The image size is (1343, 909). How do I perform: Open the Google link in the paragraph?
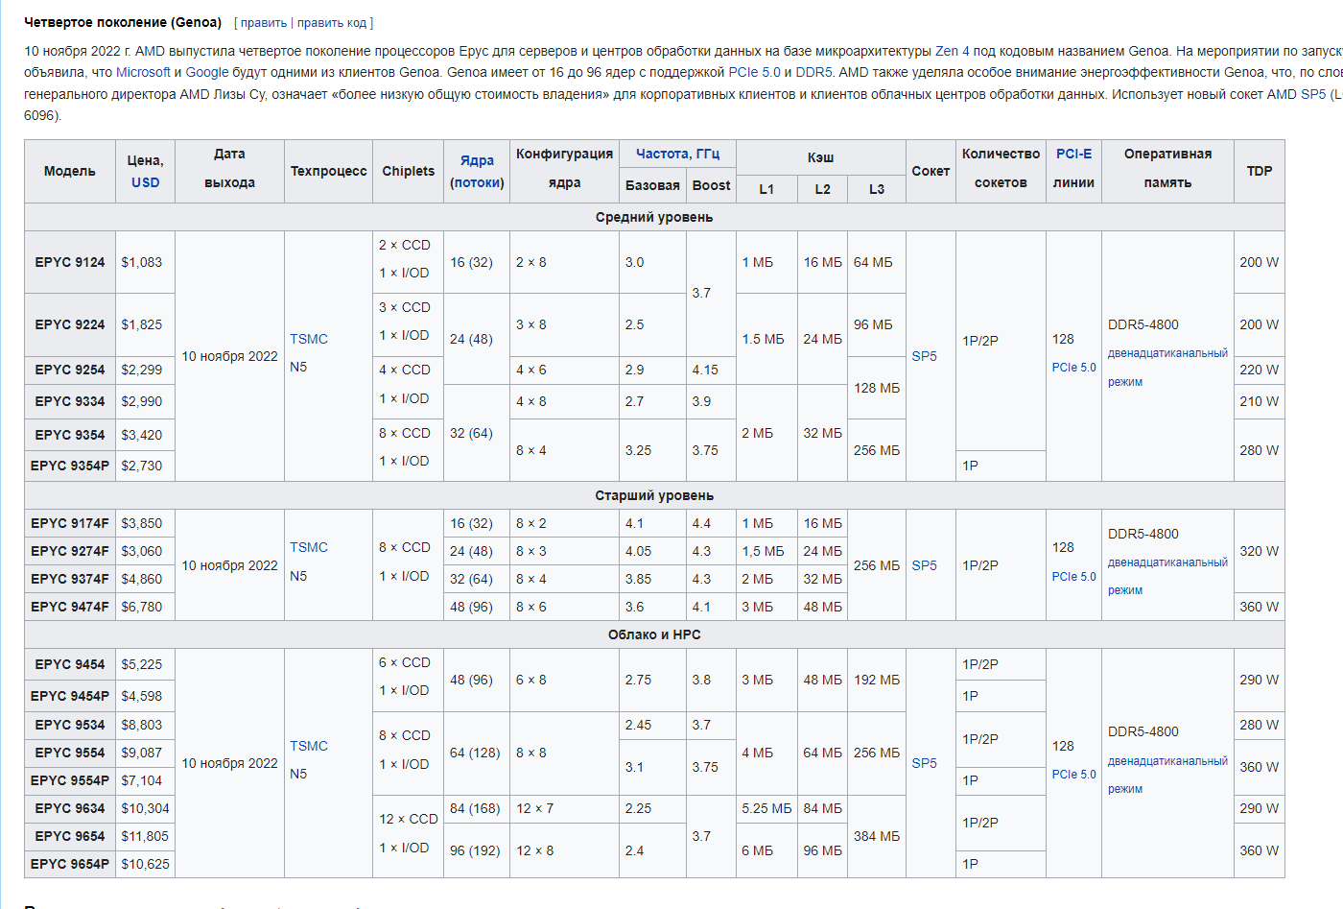[207, 72]
